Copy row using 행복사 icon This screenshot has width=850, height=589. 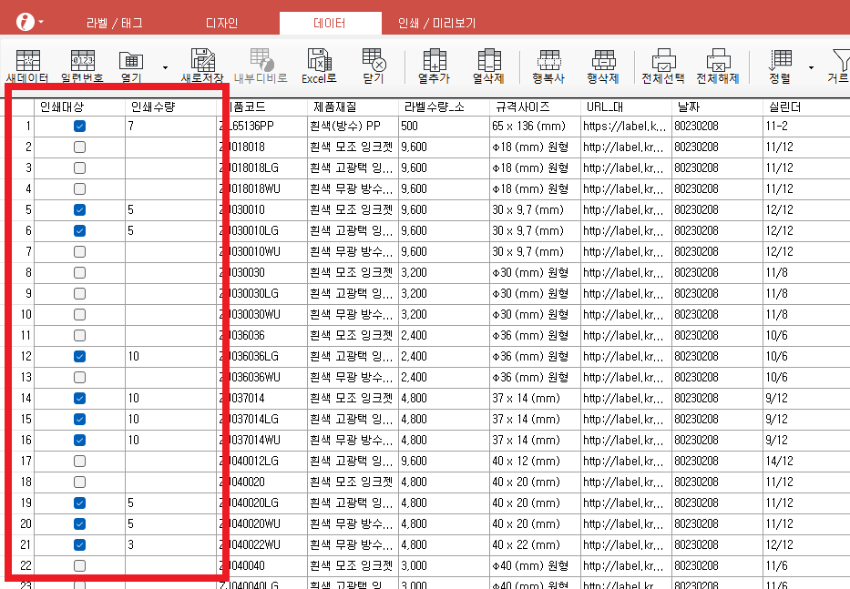(548, 66)
